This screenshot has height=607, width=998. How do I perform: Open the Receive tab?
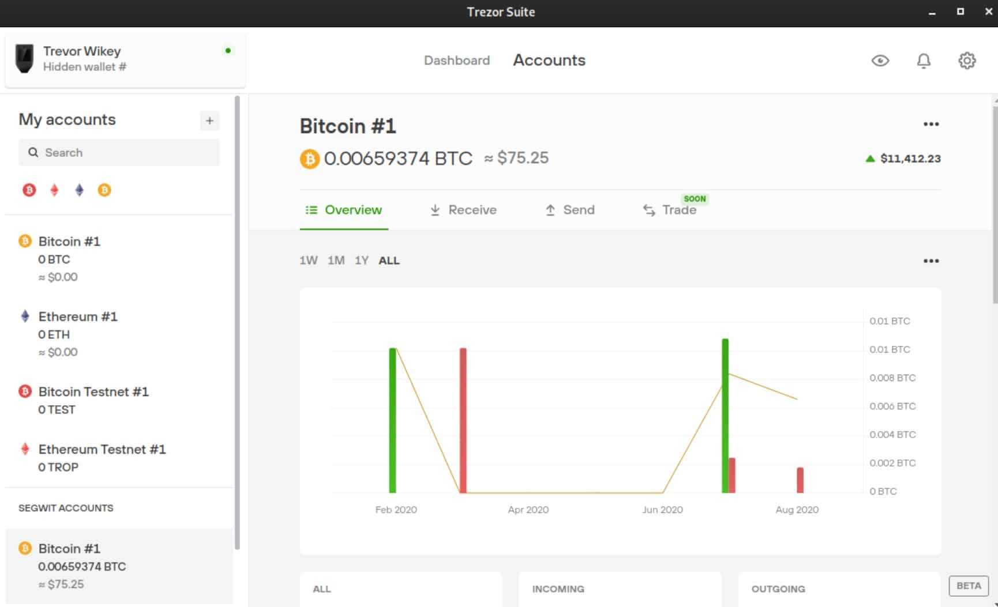[x=463, y=210]
